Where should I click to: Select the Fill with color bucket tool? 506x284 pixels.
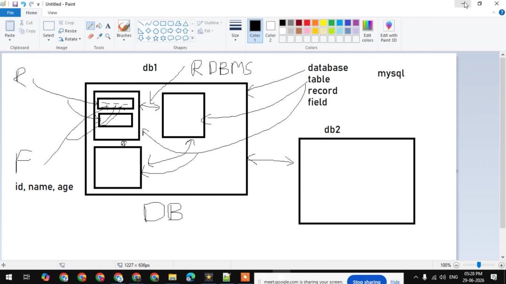pyautogui.click(x=99, y=26)
